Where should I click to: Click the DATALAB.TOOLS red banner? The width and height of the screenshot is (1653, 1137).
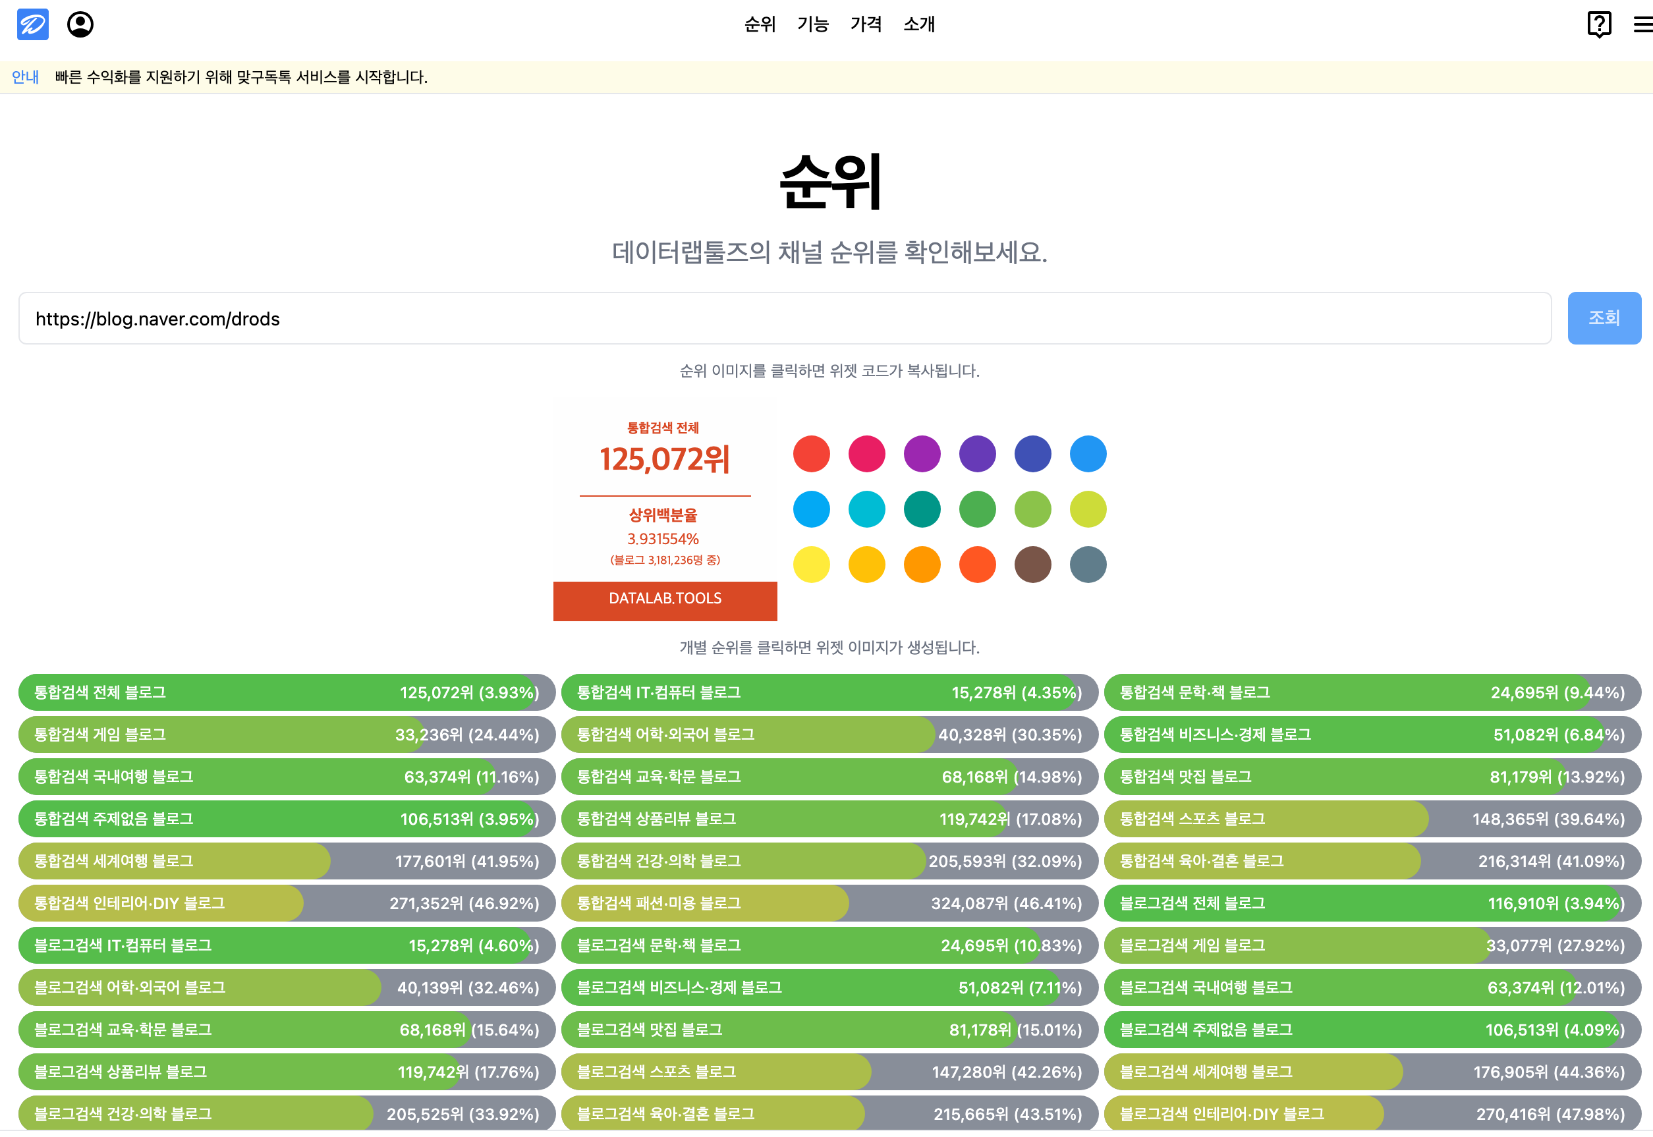(664, 600)
